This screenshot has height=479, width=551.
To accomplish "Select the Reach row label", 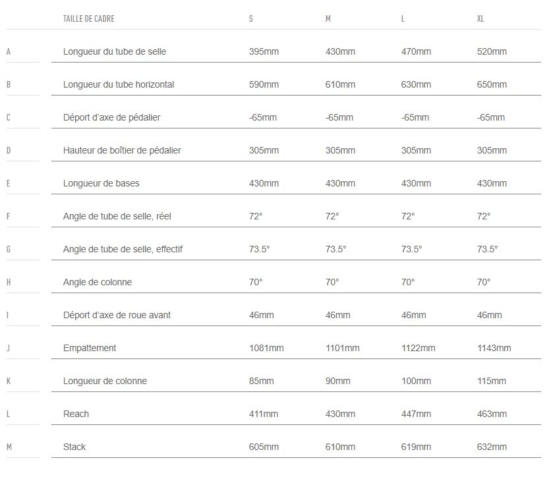I will click(76, 414).
